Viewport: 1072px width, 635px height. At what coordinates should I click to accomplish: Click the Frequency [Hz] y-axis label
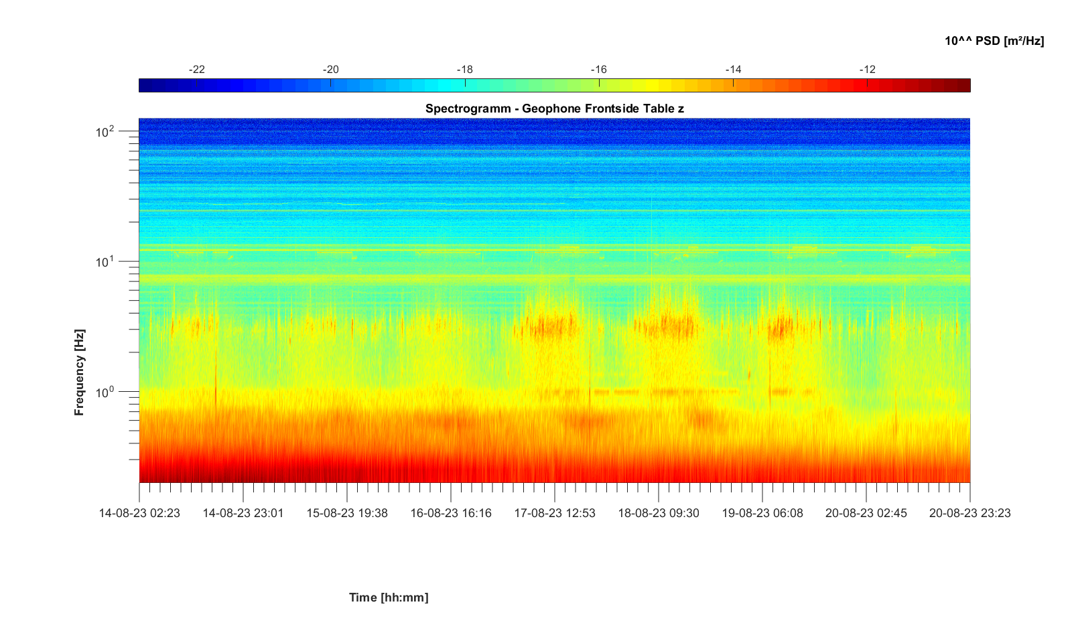(80, 372)
